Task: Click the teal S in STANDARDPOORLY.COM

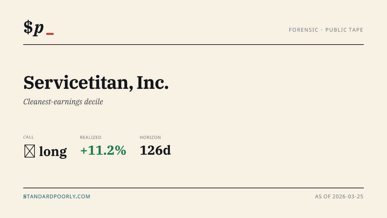Action: (x=25, y=196)
